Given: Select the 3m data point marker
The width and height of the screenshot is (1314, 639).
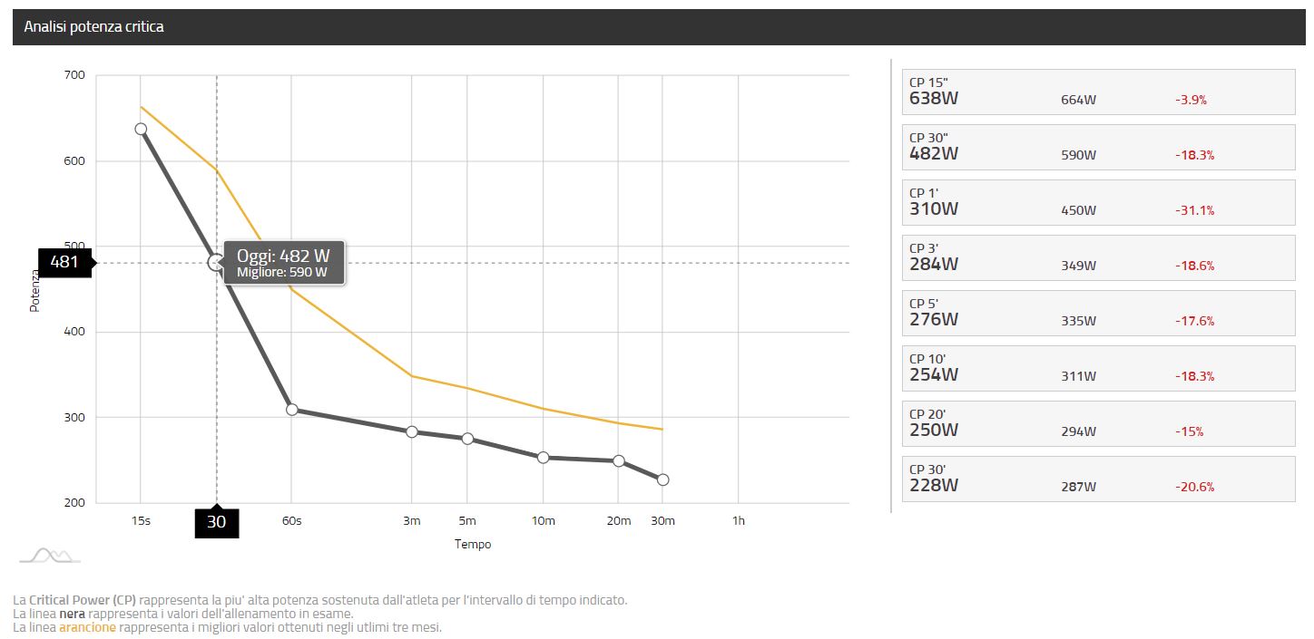Looking at the screenshot, I should pyautogui.click(x=412, y=432).
